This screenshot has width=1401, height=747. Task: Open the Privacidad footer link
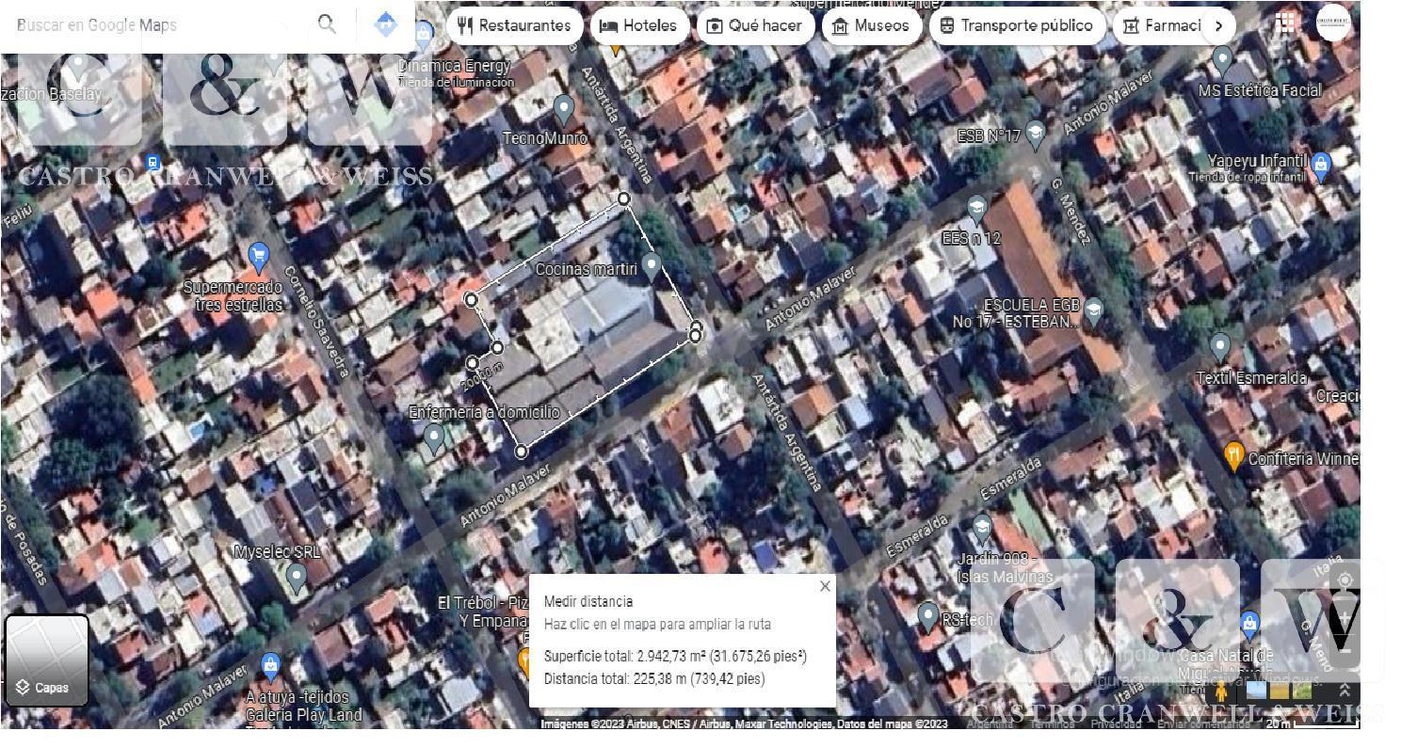(x=1116, y=724)
